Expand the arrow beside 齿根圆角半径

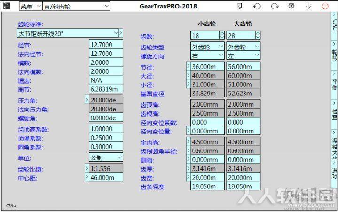188,150
